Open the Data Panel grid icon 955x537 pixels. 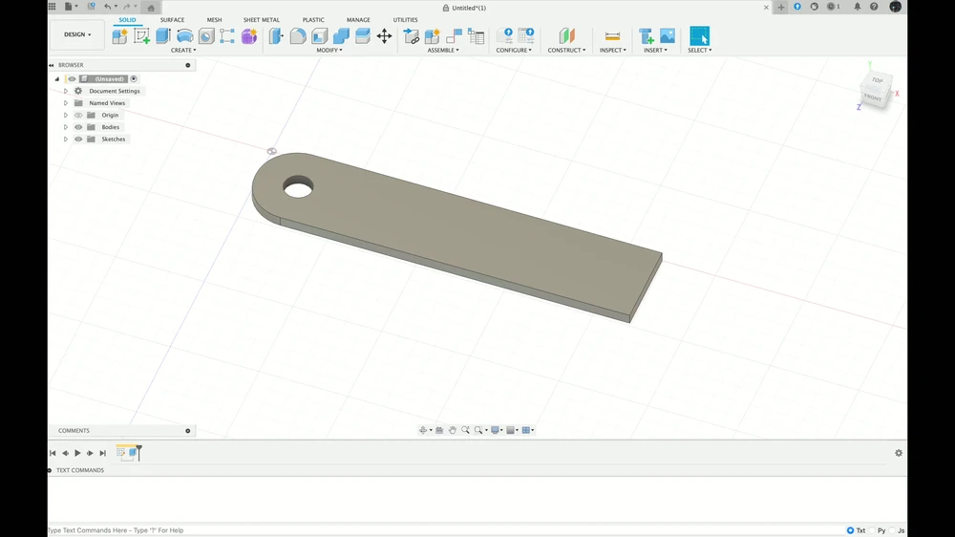[53, 7]
